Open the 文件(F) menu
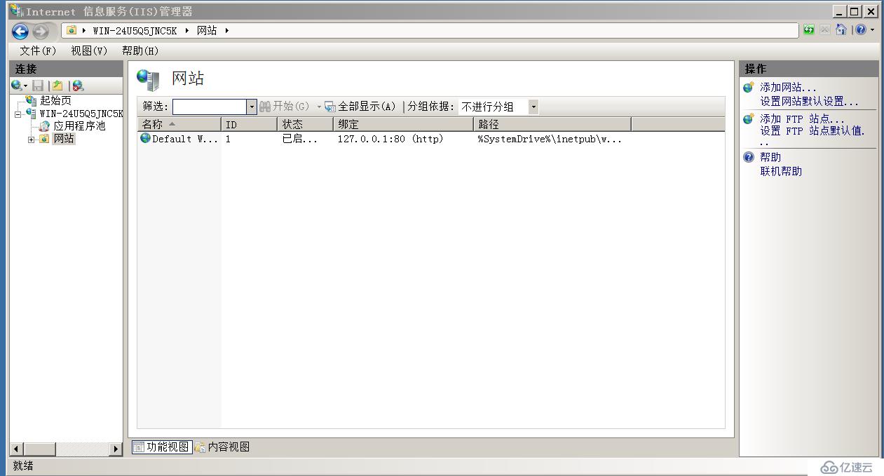884x476 pixels. click(x=38, y=50)
